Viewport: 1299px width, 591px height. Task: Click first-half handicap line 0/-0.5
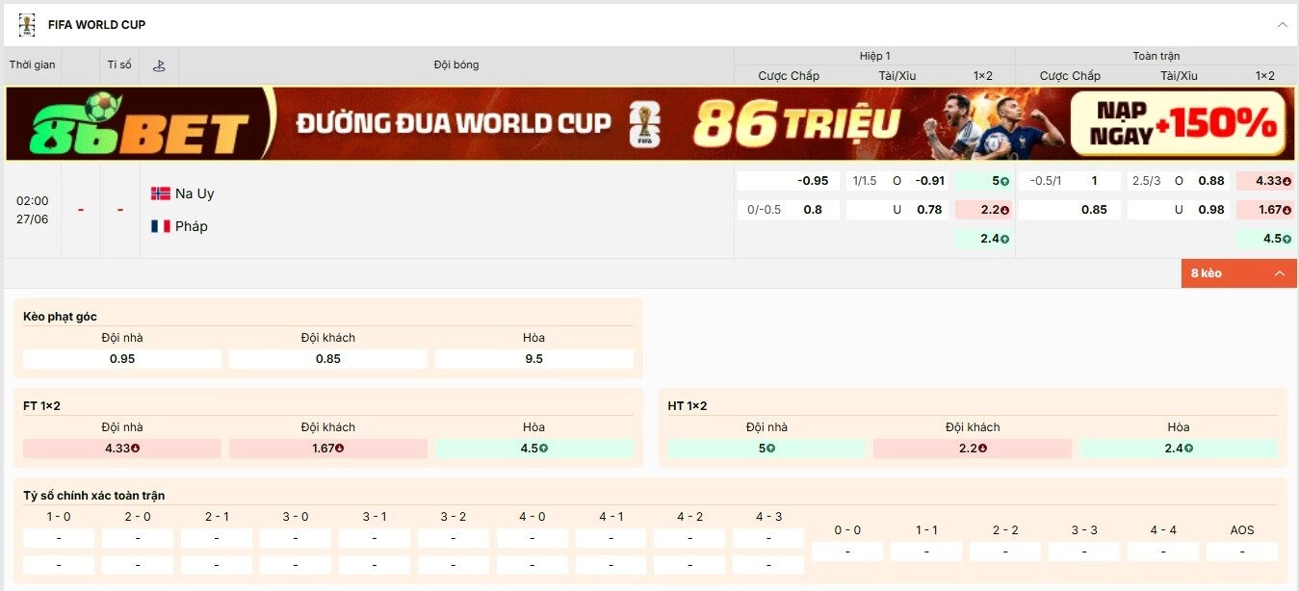tap(765, 209)
